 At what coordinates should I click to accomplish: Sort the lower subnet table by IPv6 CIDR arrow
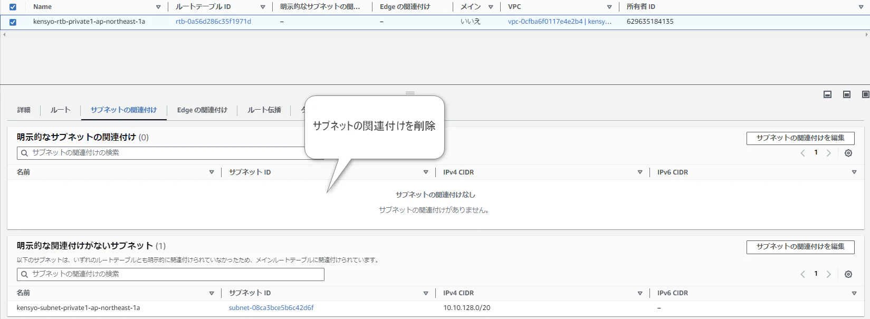point(854,293)
